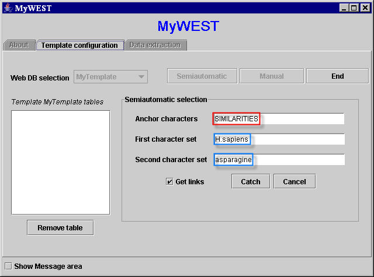
Task: Click the Anchor characters field with SIMILARITIES
Action: tap(278, 119)
